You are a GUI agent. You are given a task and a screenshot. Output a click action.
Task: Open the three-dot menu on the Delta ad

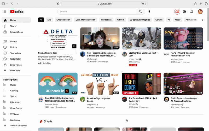76,53
